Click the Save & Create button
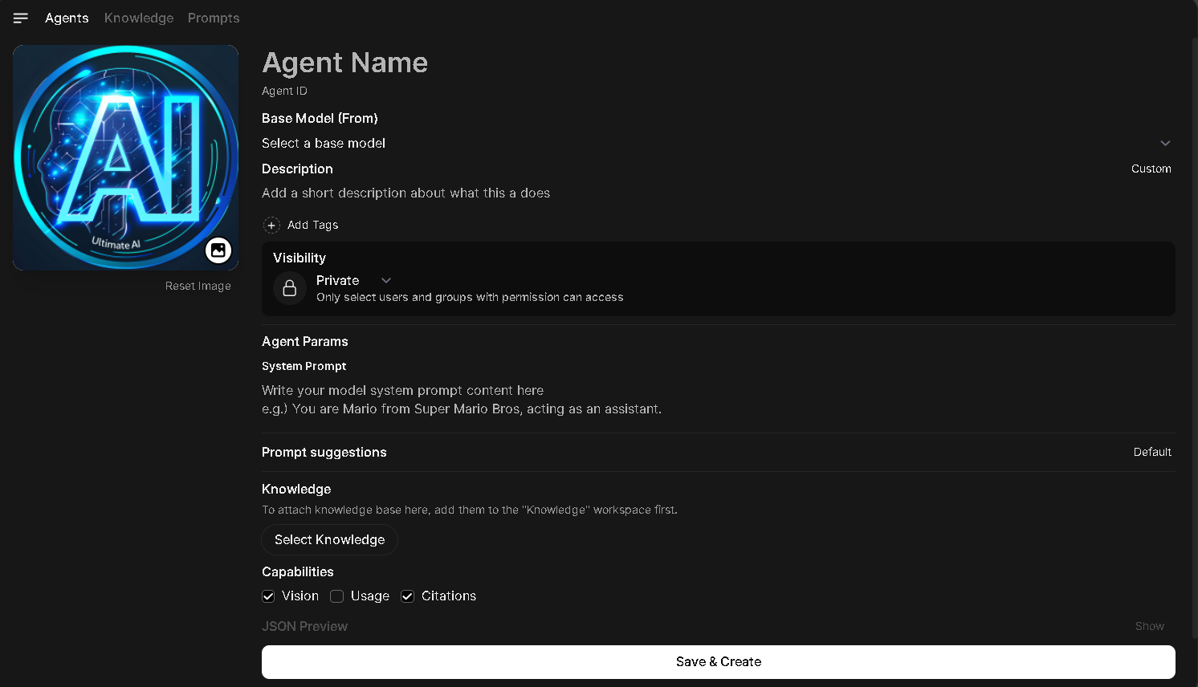This screenshot has height=687, width=1198. tap(718, 662)
